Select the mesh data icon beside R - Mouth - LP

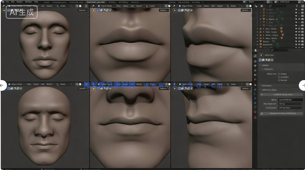[x=282, y=19]
